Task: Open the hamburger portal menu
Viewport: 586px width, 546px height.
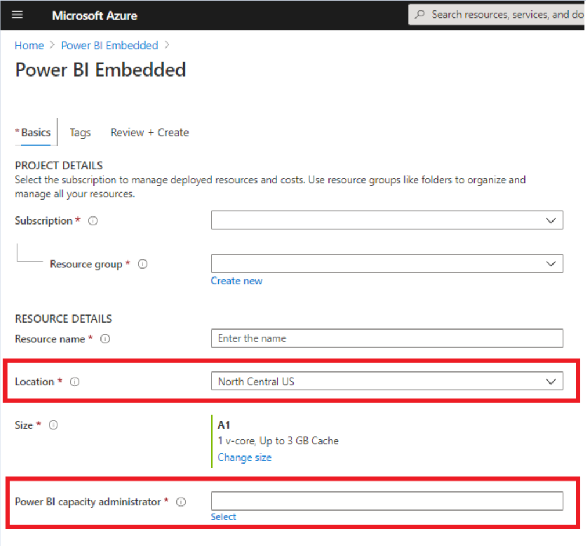Action: (x=17, y=15)
